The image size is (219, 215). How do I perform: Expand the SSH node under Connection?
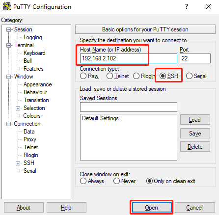(x=18, y=163)
